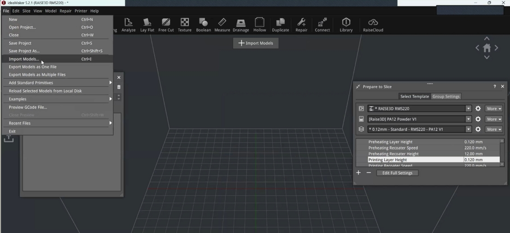510x233 pixels.
Task: Activate the Measure tool
Action: coord(222,25)
